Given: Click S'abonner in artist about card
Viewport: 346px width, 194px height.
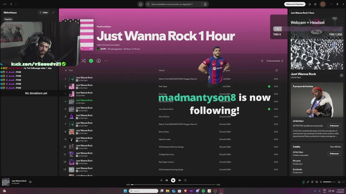Looking at the screenshot, I should 334,126.
